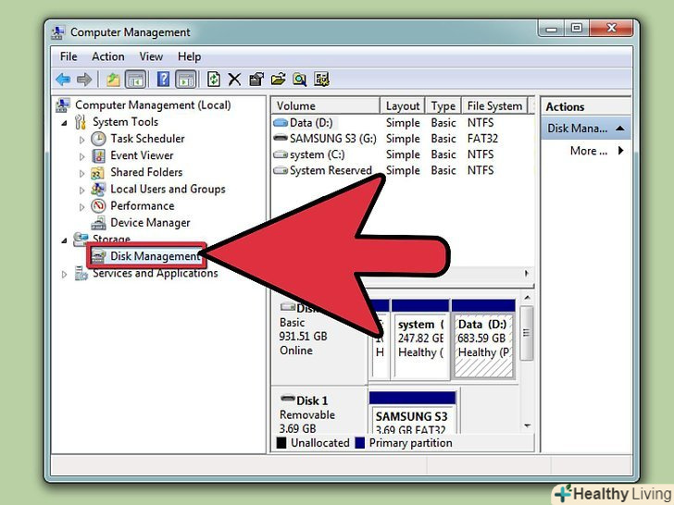
Task: Click the Open folder toolbar icon
Action: pos(278,80)
